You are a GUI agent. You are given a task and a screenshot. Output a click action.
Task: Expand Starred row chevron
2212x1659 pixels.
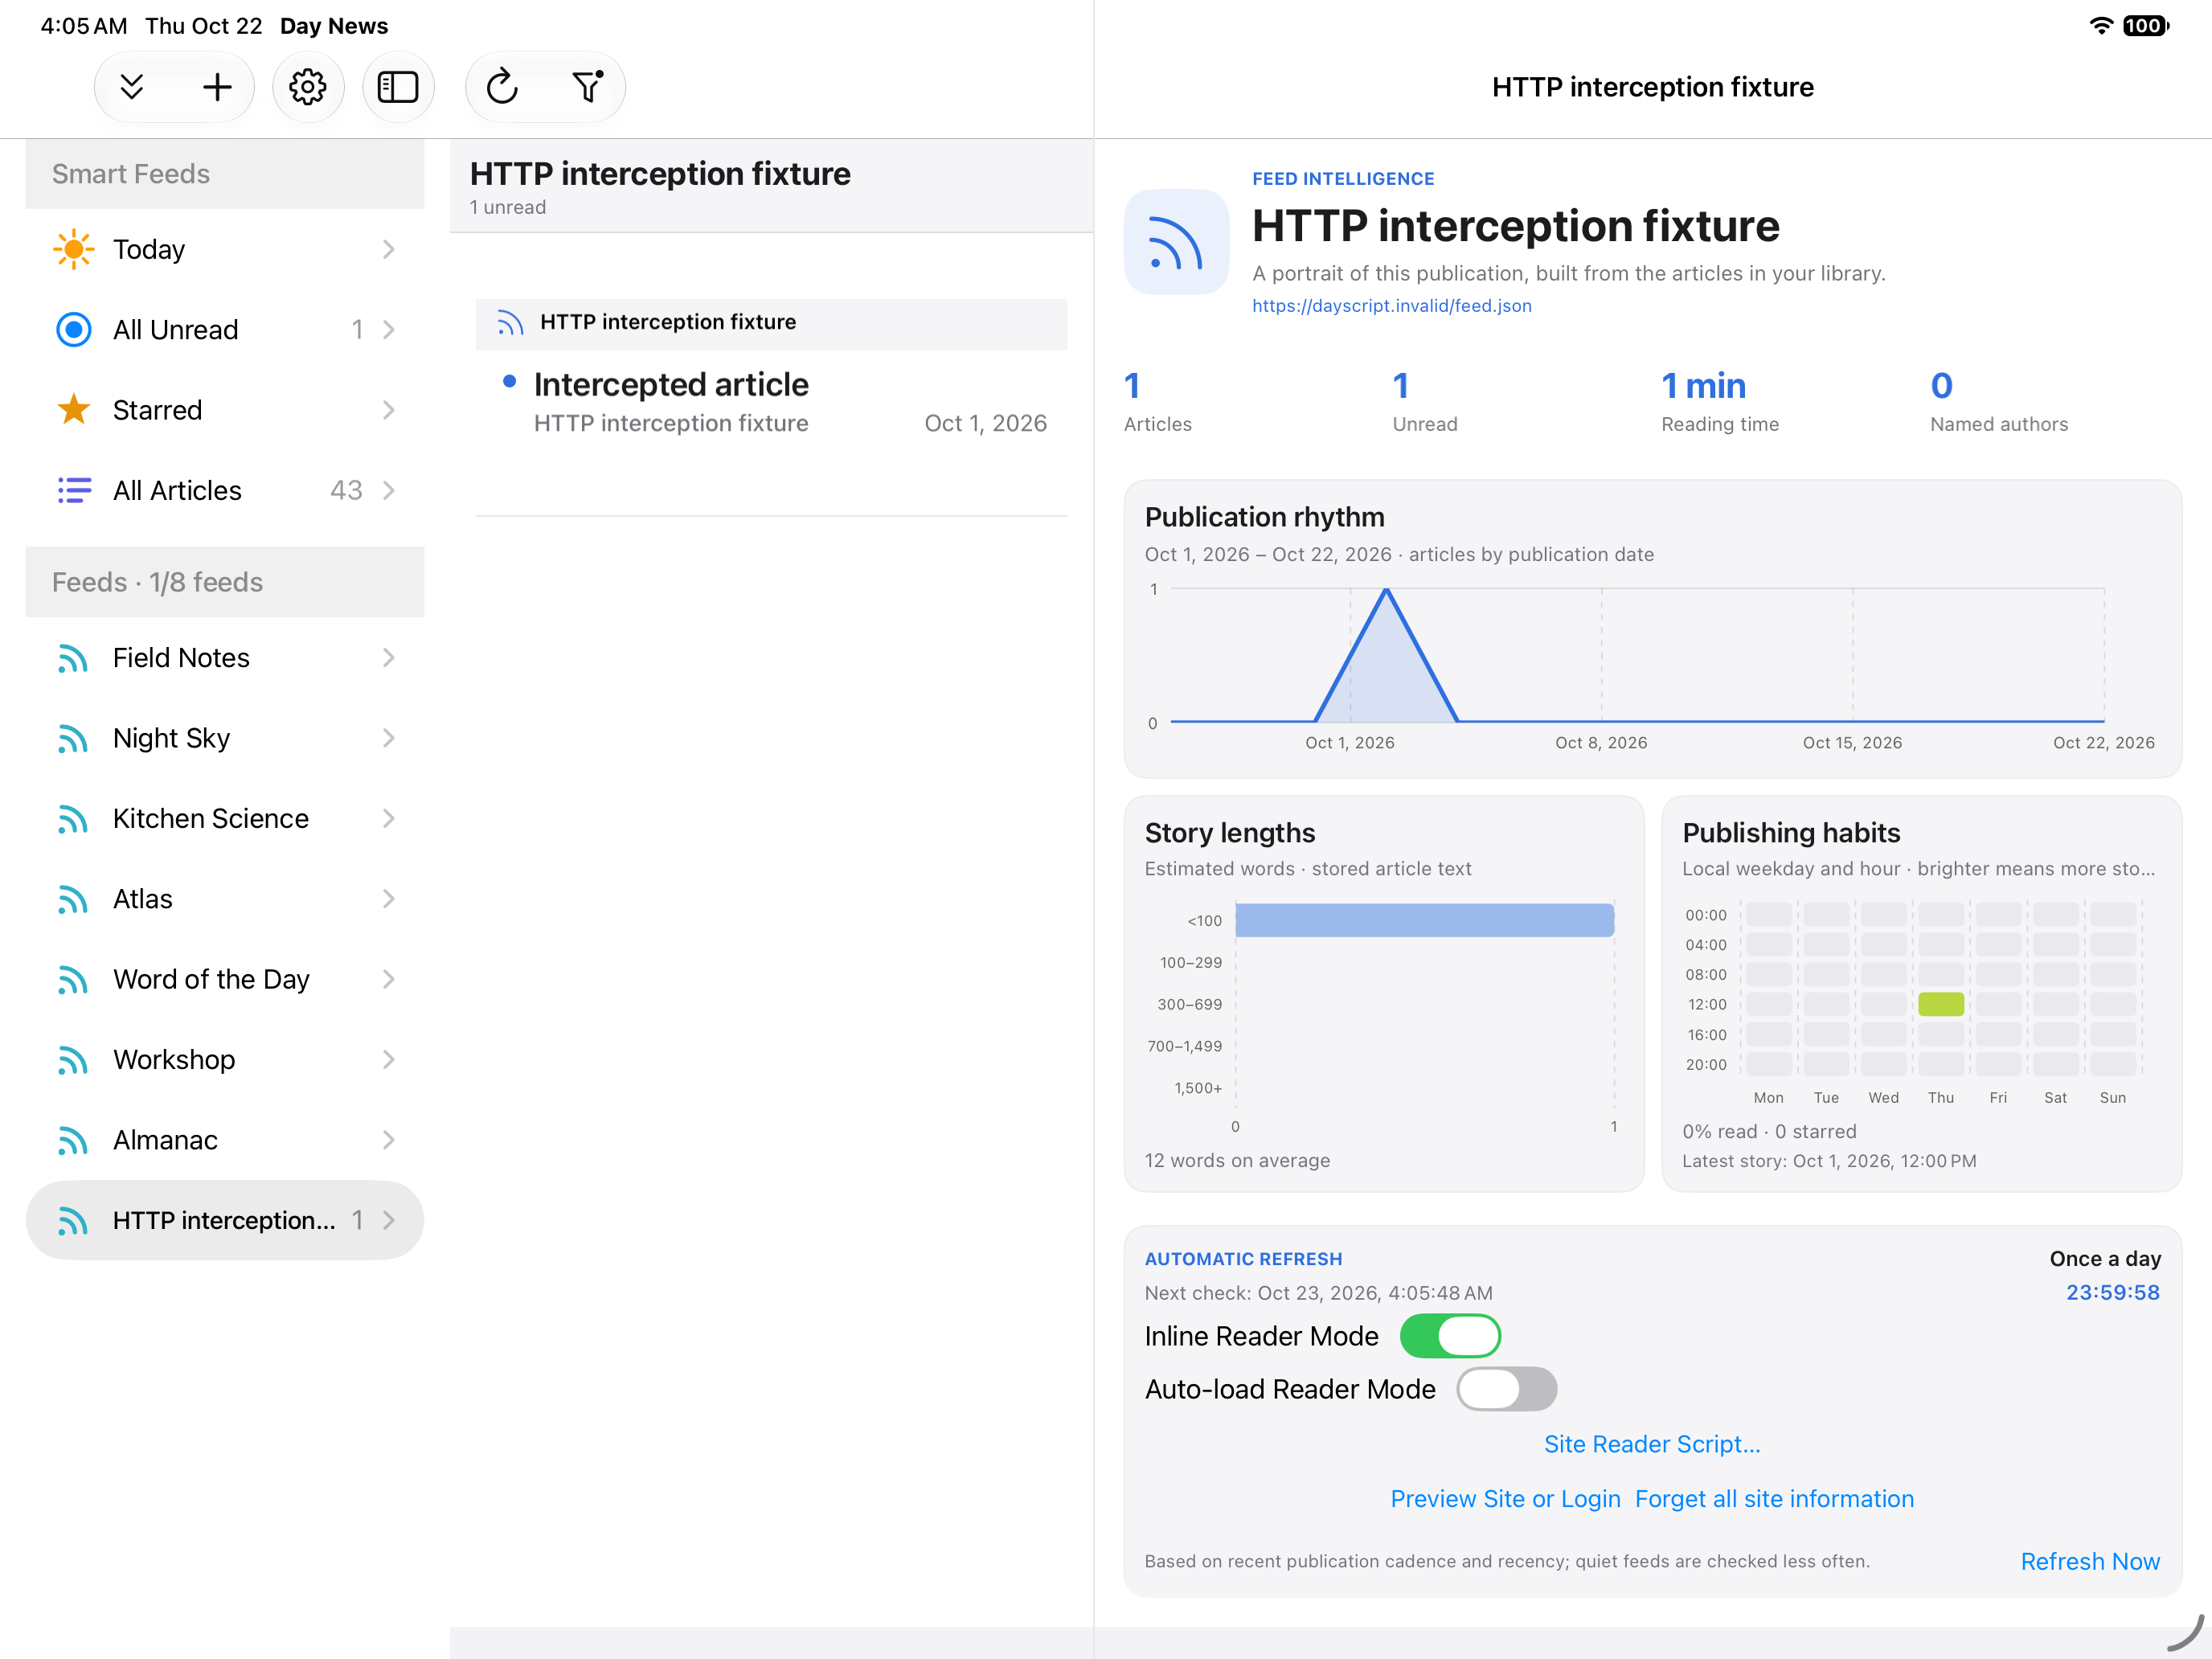tap(389, 410)
